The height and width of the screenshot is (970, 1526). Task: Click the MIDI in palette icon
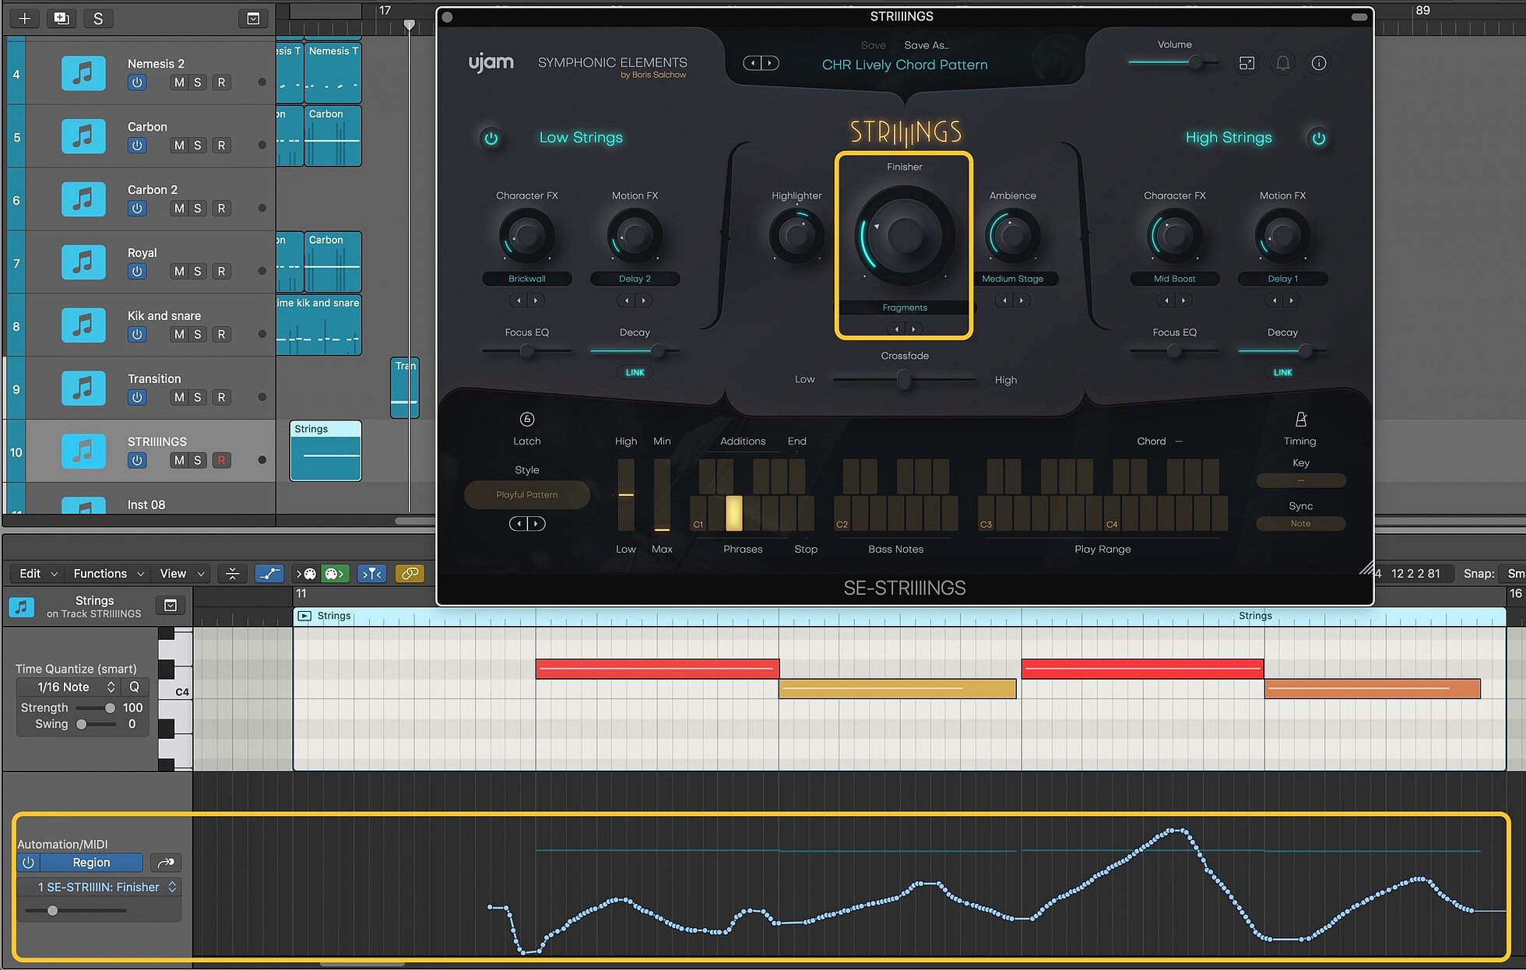(x=306, y=574)
